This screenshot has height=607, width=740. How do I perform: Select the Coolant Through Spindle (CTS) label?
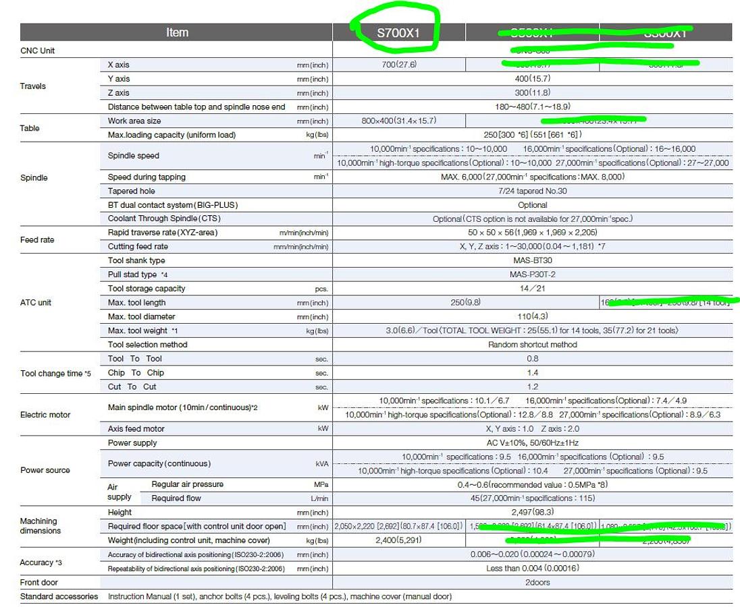click(164, 219)
